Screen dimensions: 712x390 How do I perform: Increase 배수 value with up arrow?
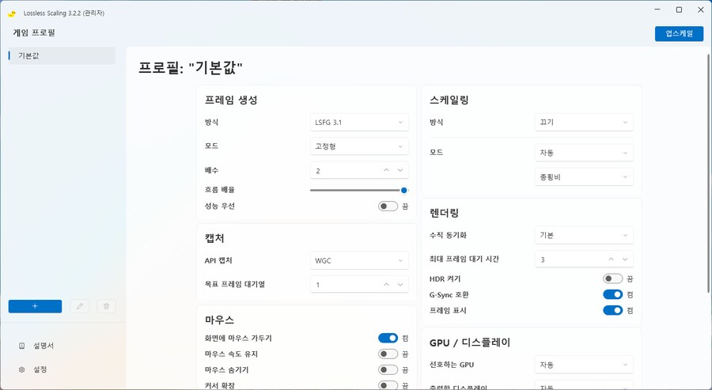tap(386, 170)
